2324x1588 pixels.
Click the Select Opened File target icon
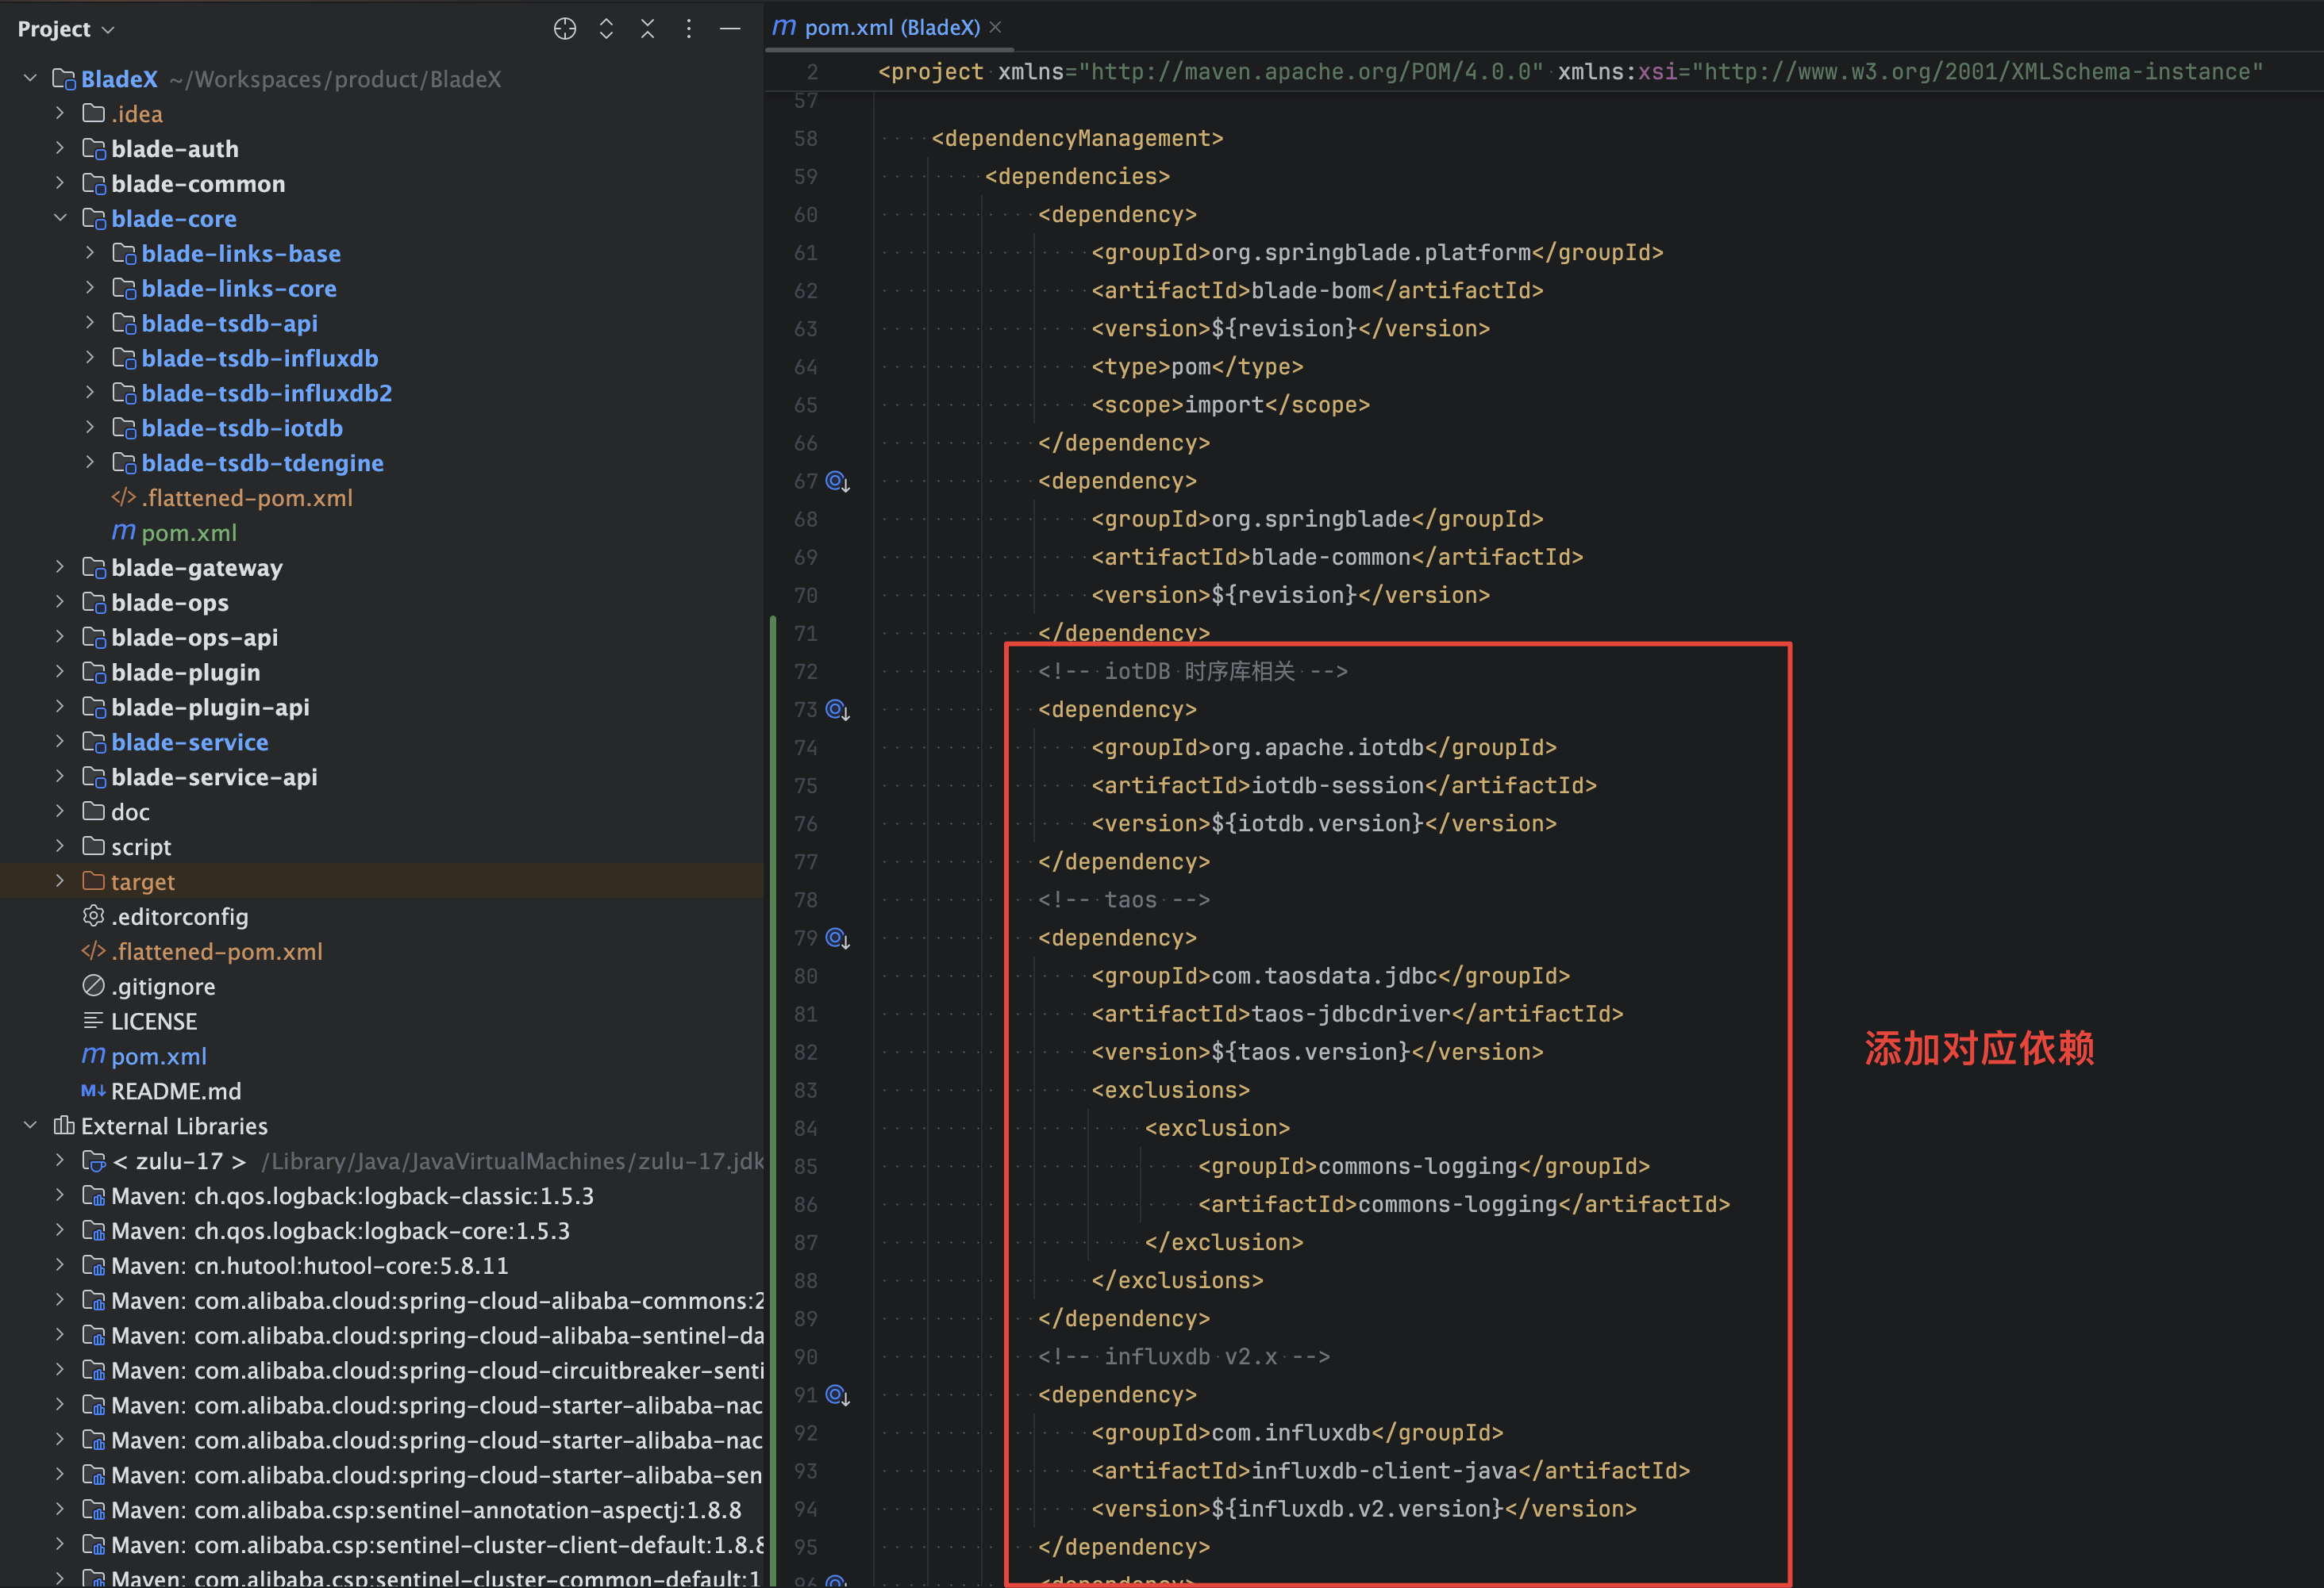pyautogui.click(x=565, y=29)
